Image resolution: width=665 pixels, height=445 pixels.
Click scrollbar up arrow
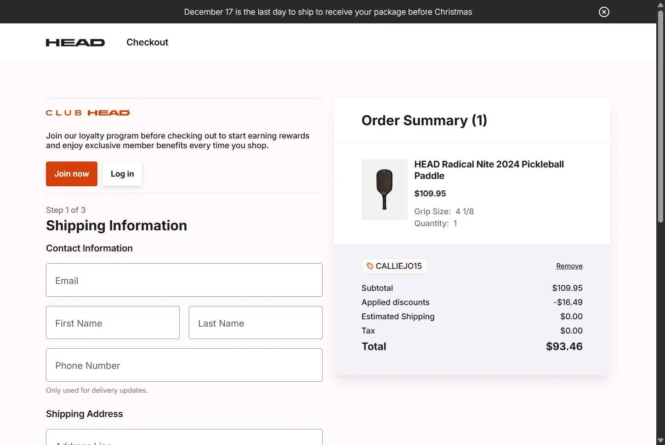pos(660,4)
